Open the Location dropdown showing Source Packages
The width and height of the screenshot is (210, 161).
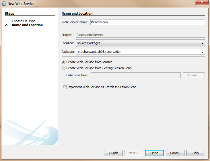141,43
